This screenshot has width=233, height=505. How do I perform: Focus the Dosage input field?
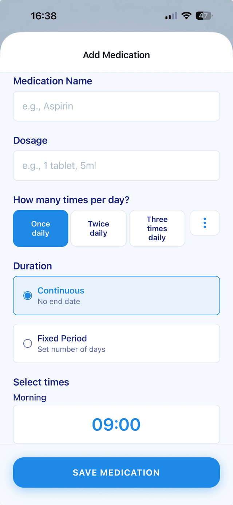[x=116, y=166]
